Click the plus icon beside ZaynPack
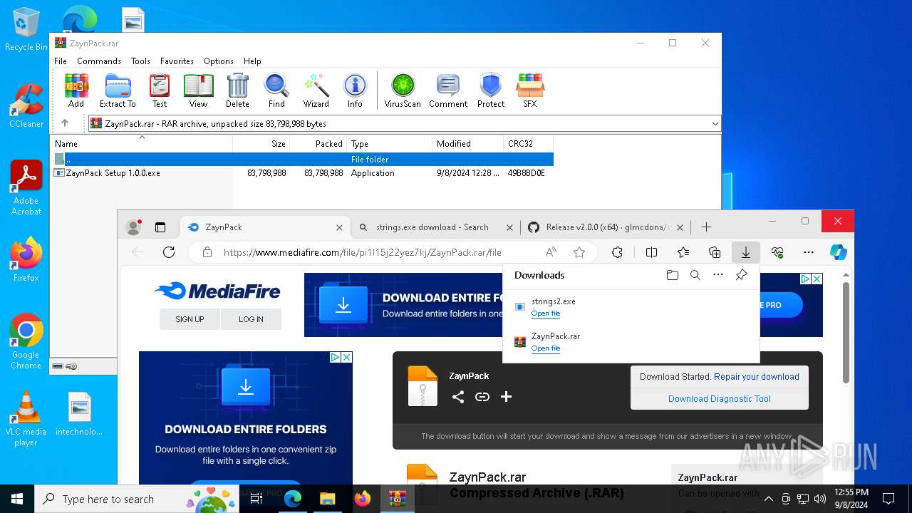Viewport: 912px width, 513px height. [506, 397]
